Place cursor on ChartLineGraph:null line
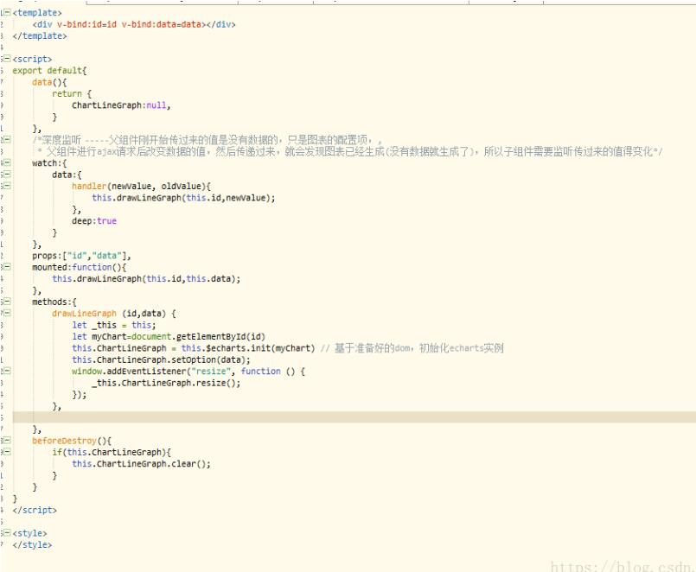The width and height of the screenshot is (696, 572). 108,105
